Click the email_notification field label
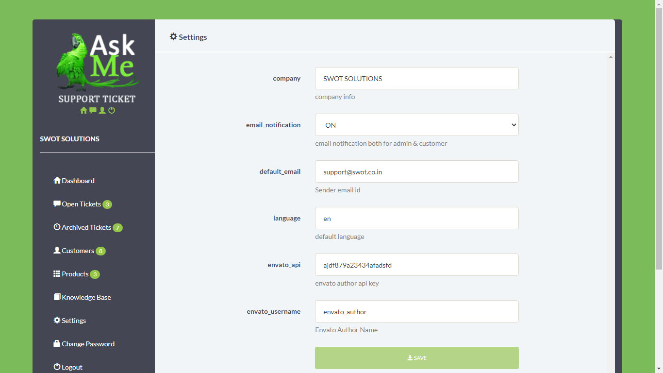 coord(273,125)
